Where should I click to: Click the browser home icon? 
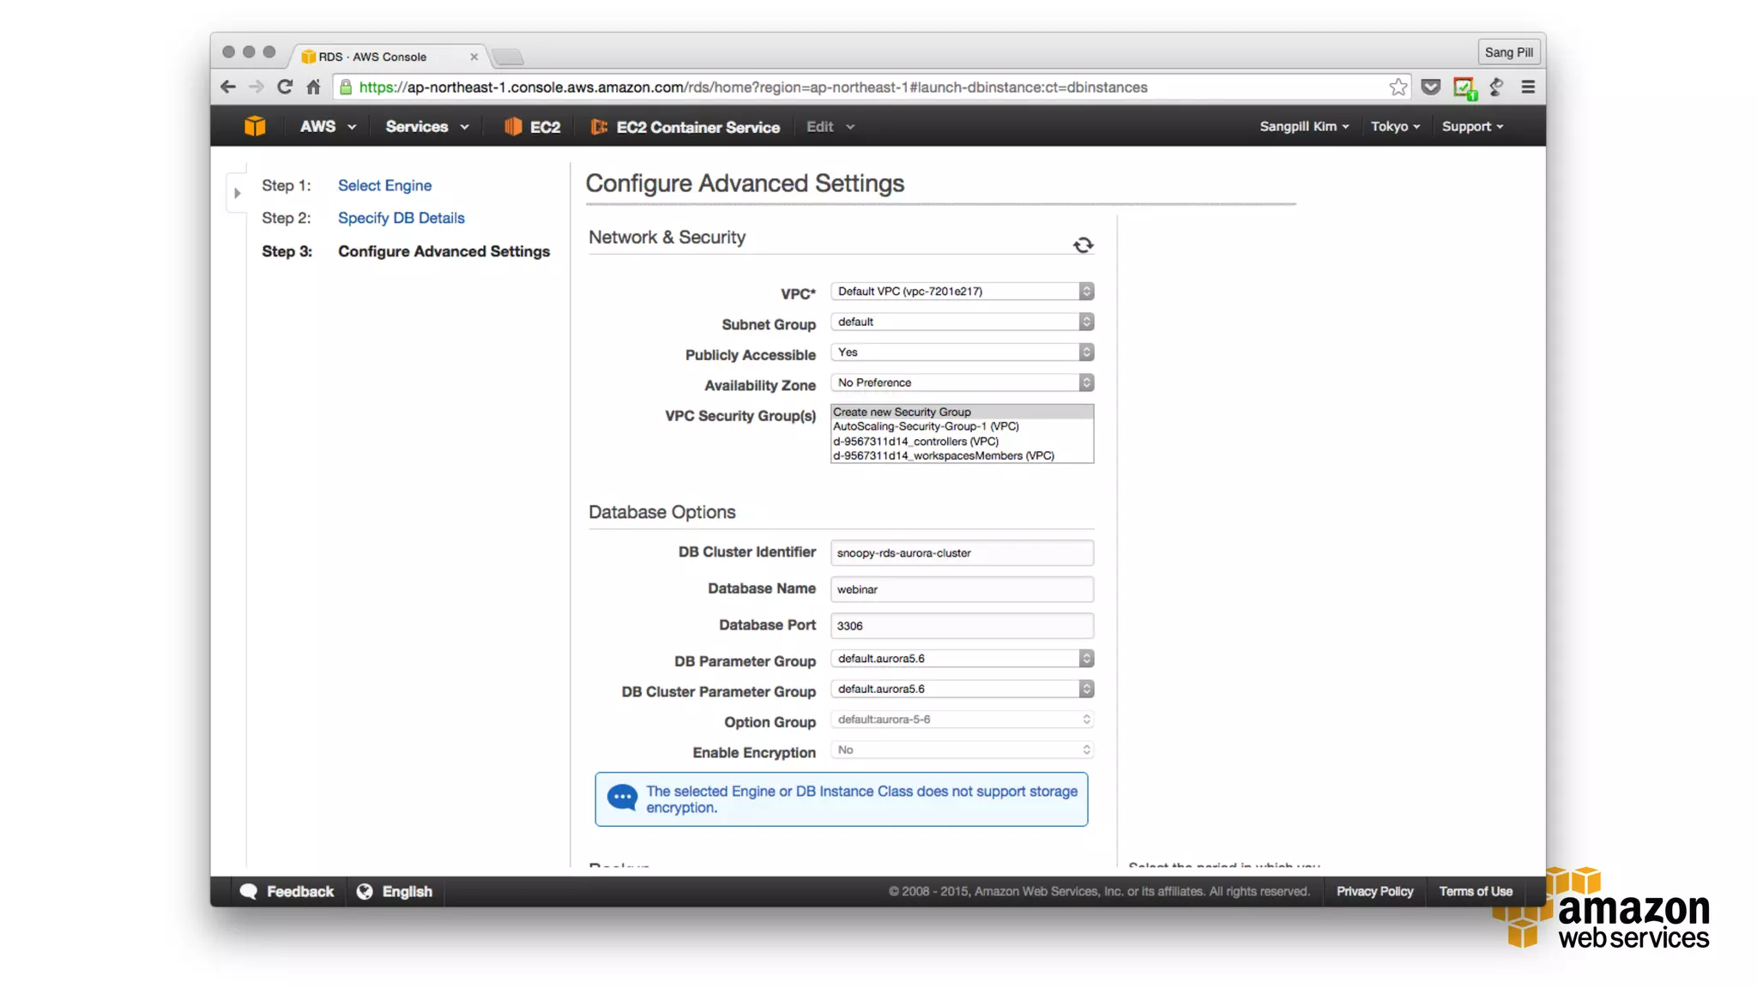314,87
